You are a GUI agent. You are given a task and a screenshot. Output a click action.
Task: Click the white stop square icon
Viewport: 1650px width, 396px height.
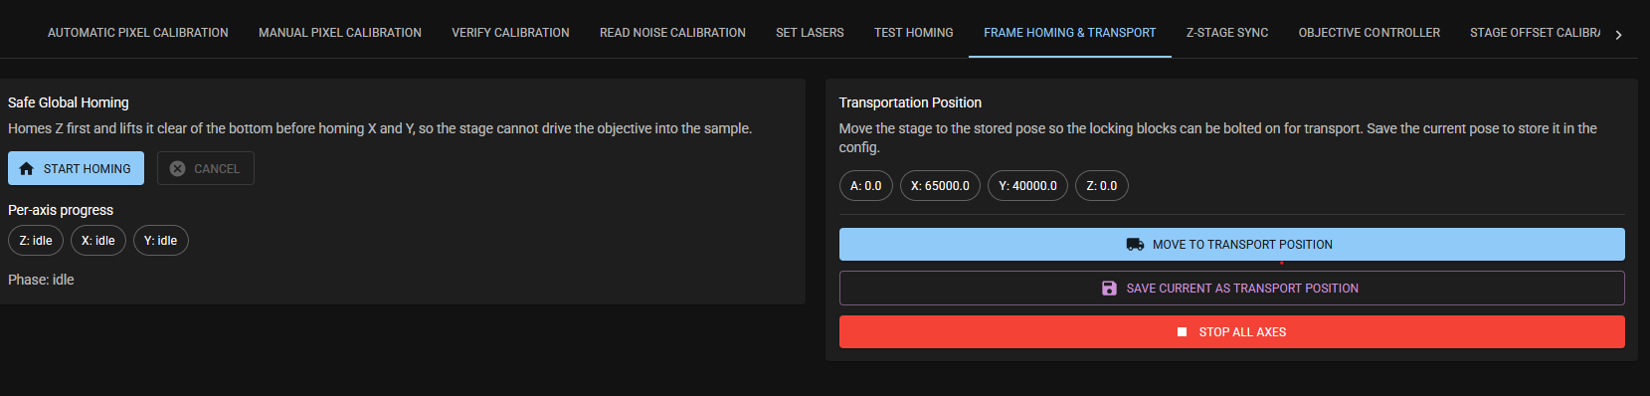tap(1182, 332)
